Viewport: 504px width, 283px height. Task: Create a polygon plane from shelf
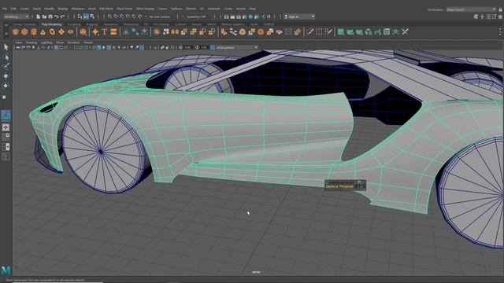point(61,31)
